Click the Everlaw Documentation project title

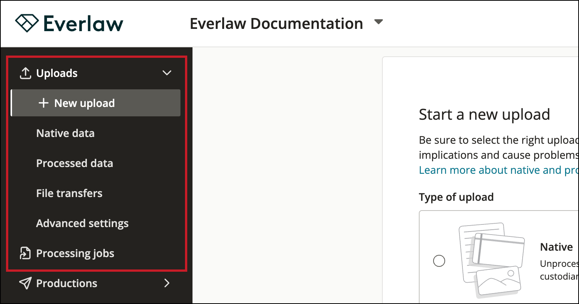276,23
